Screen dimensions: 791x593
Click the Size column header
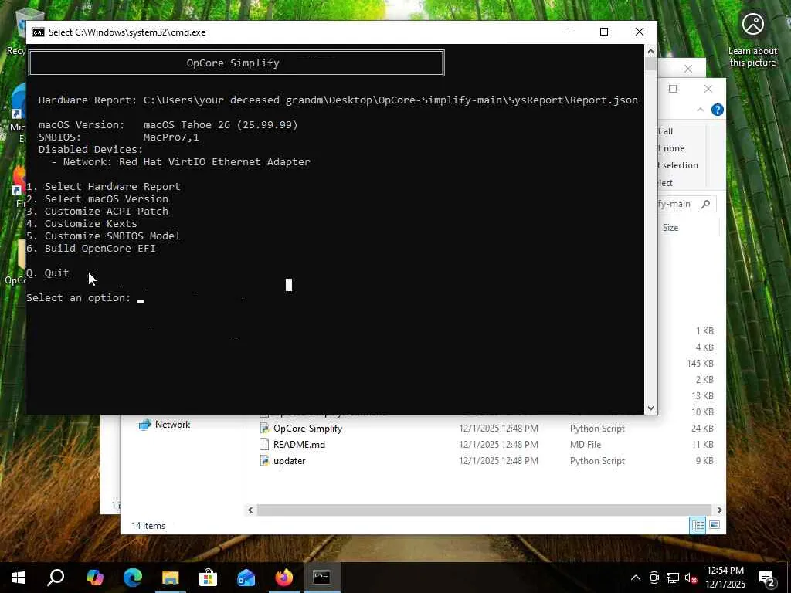pos(670,228)
